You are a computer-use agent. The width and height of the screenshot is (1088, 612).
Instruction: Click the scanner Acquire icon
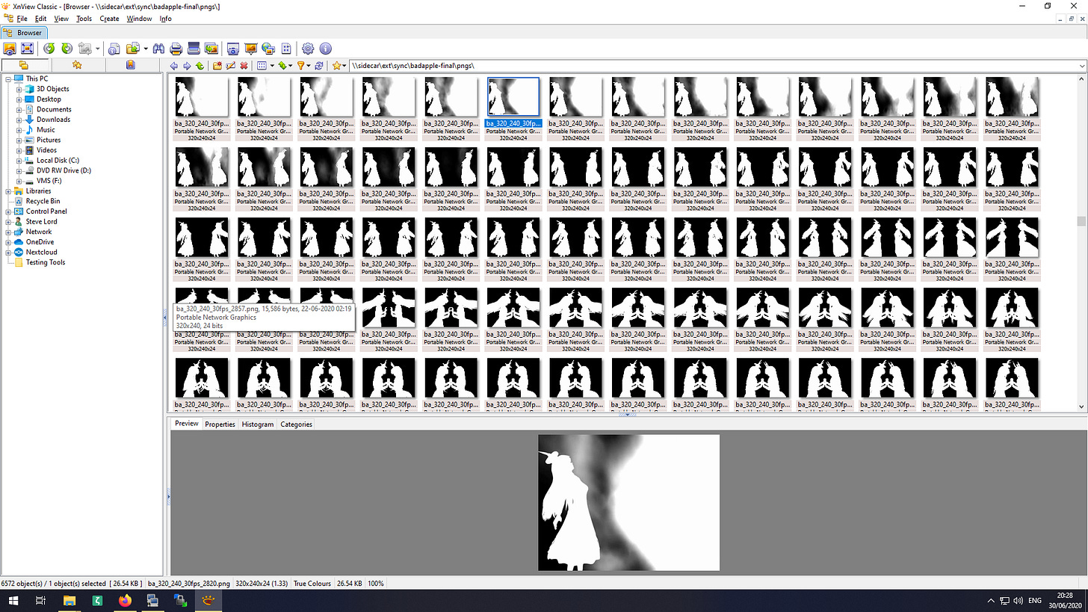[x=194, y=49]
